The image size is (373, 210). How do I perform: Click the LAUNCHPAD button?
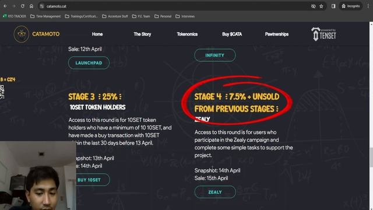(x=89, y=63)
